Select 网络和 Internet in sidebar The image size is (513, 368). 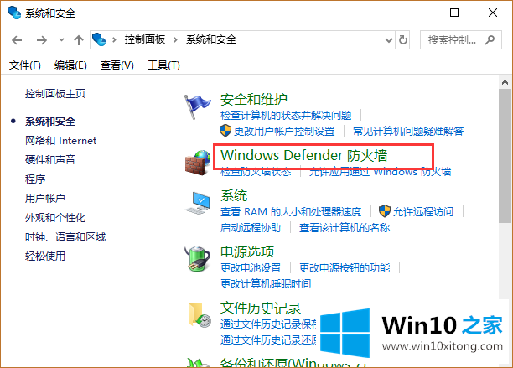61,141
